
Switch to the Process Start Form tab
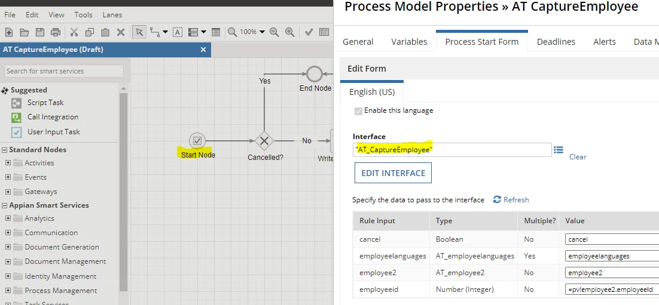[481, 42]
